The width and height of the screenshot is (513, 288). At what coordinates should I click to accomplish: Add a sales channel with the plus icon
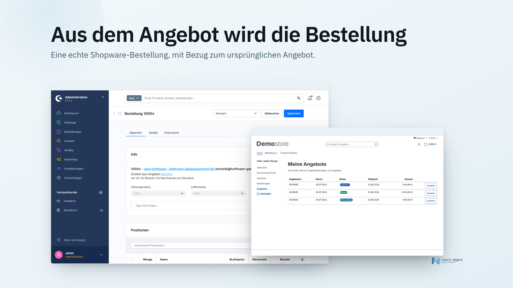point(101,193)
